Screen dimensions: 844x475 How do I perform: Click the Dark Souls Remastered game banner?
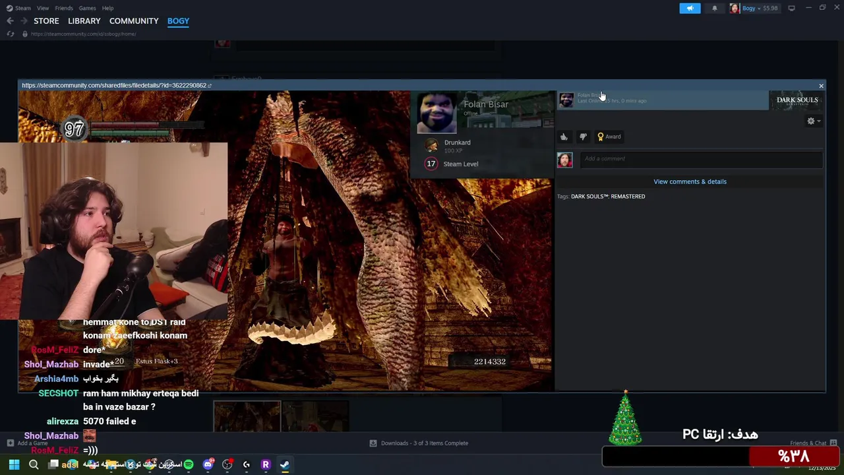797,100
